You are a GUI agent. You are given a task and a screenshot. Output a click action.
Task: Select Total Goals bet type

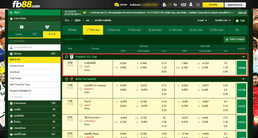tap(34, 78)
